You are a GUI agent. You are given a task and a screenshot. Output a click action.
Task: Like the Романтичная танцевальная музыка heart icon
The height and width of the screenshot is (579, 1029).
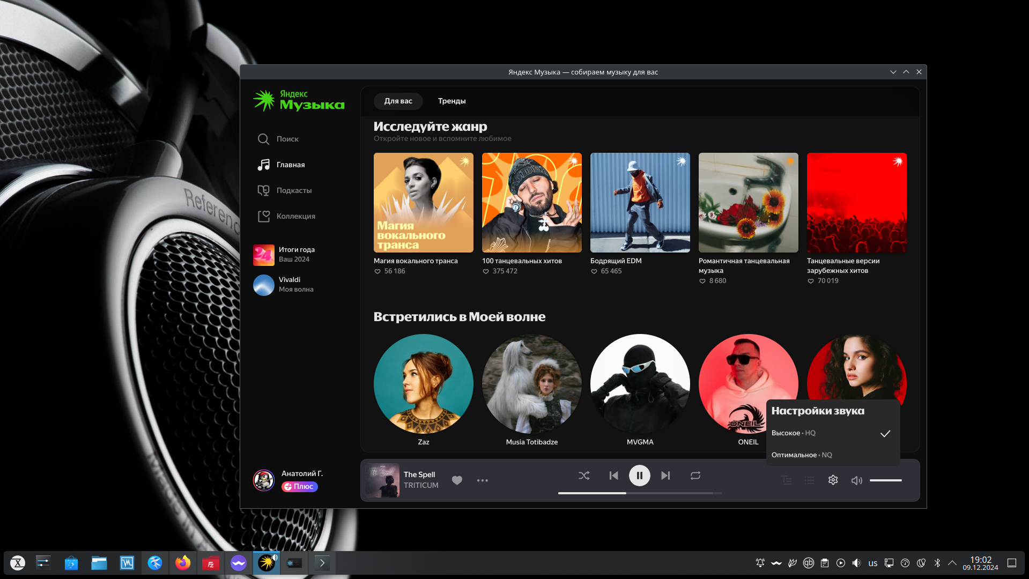click(x=702, y=281)
